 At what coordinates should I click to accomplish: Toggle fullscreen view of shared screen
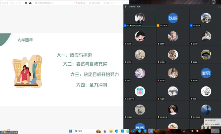tap(113, 3)
